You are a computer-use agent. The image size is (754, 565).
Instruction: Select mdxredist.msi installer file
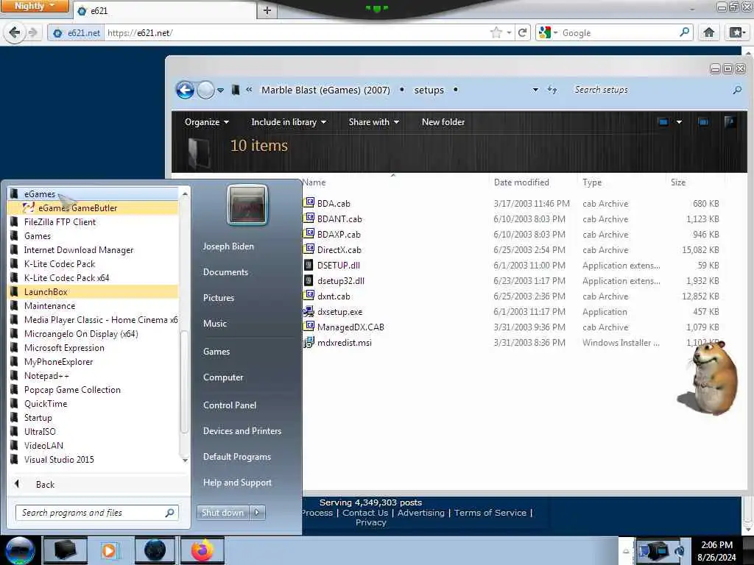pos(345,343)
